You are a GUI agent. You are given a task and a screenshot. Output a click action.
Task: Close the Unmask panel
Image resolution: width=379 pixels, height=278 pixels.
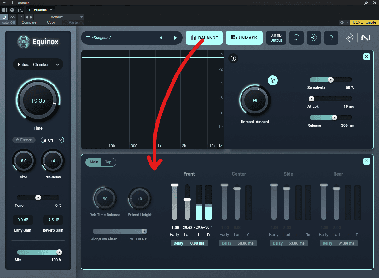[x=367, y=57]
